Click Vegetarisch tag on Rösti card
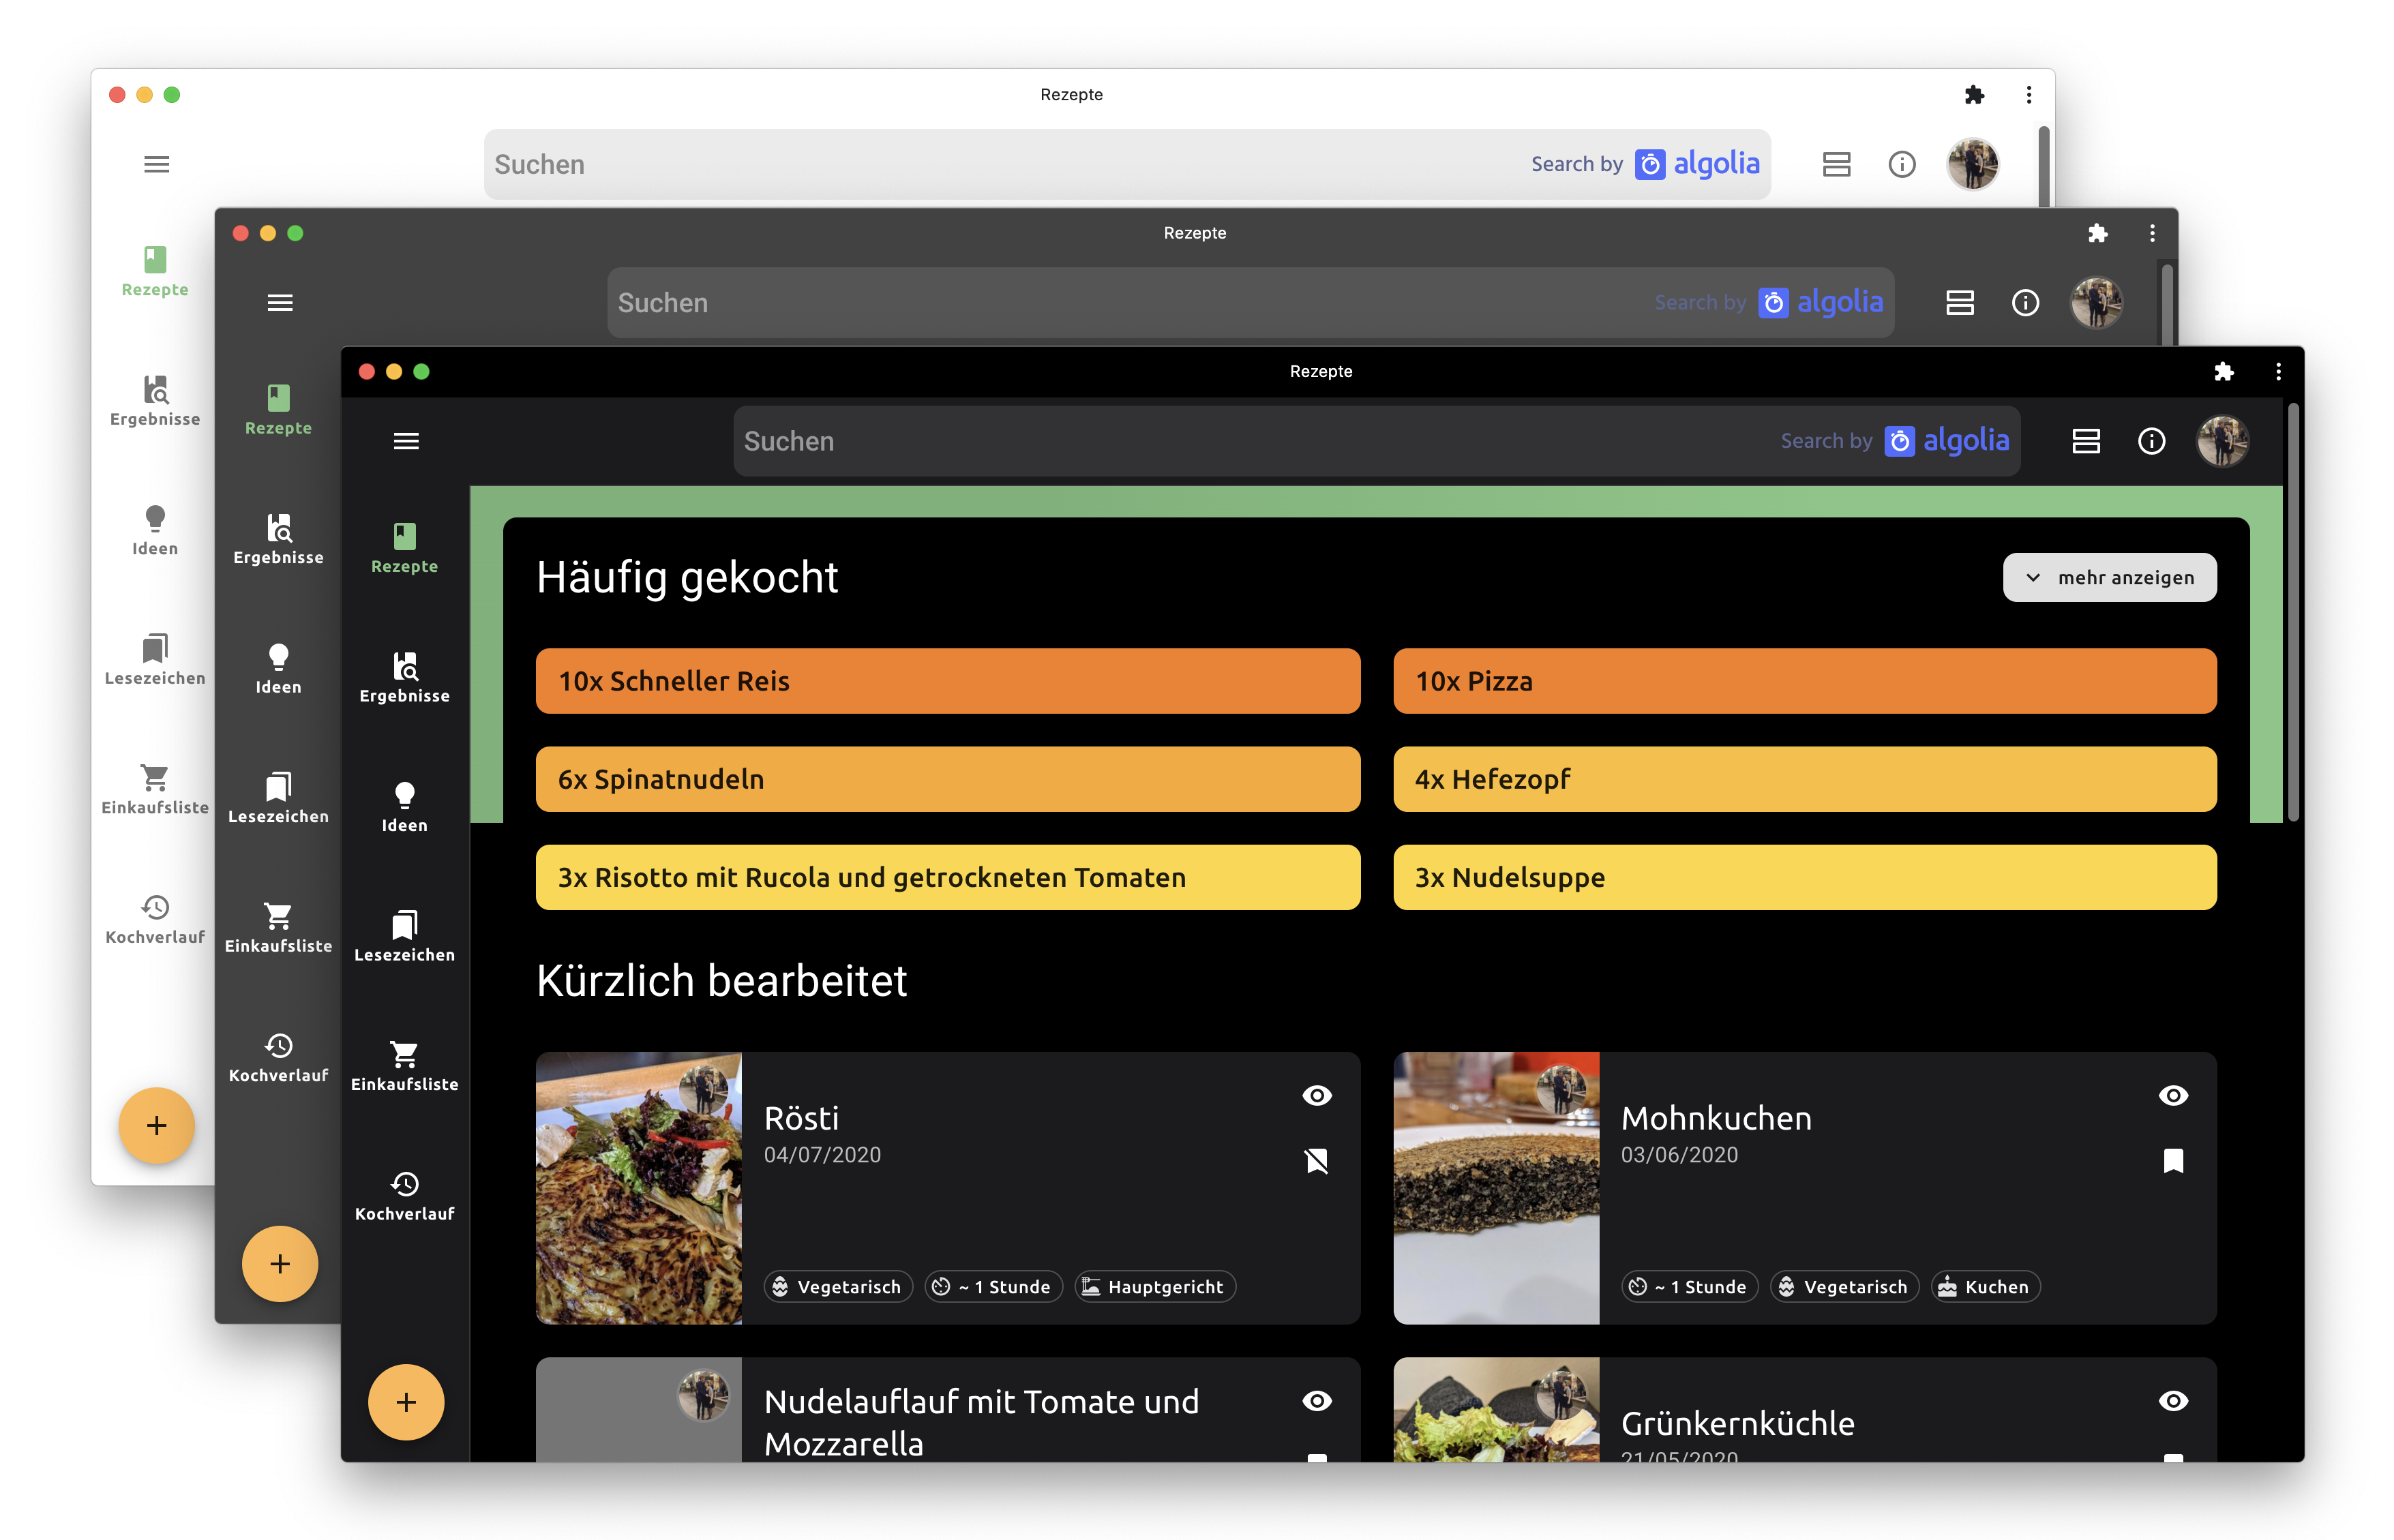2394x1540 pixels. pos(838,1287)
